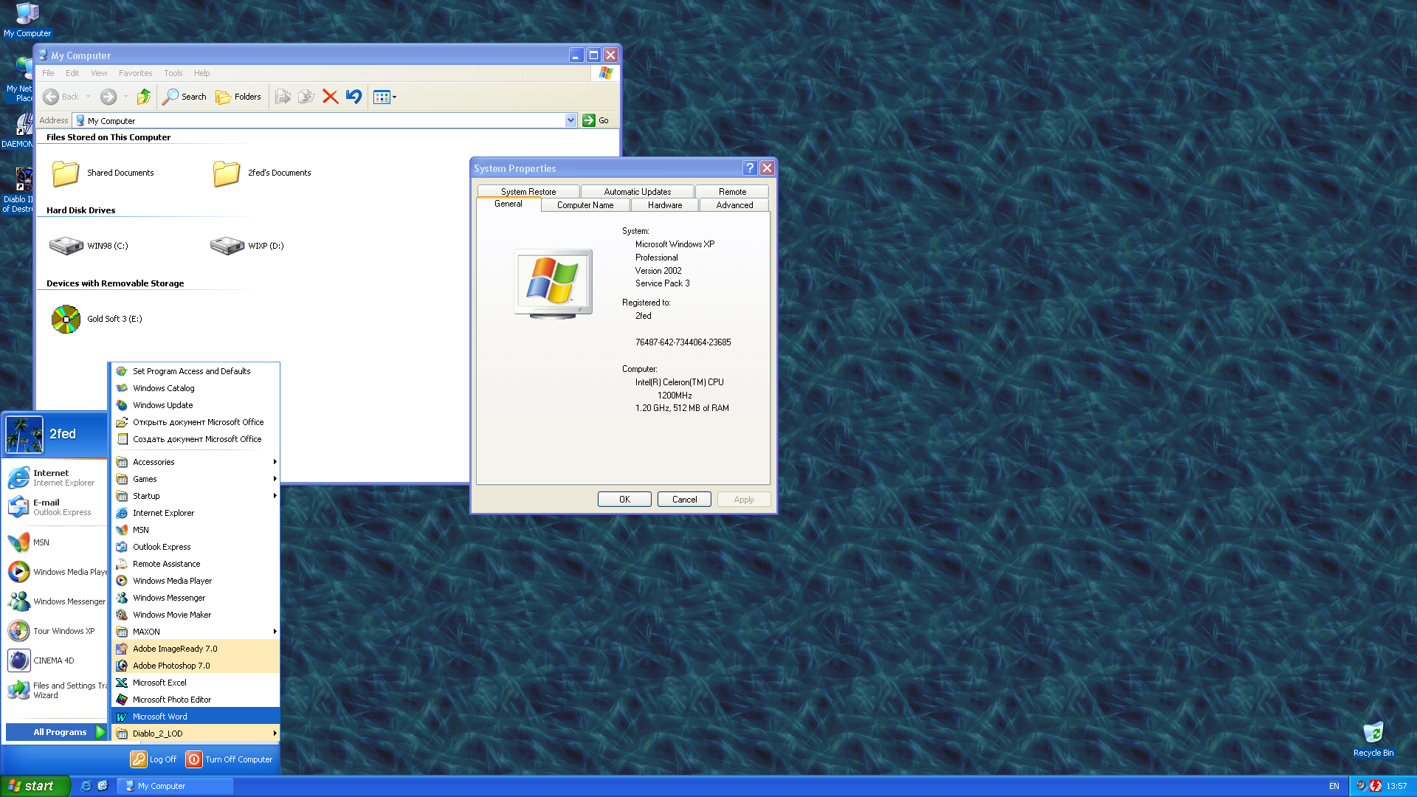
Task: Select the WIXP (D:) drive icon
Action: point(227,246)
